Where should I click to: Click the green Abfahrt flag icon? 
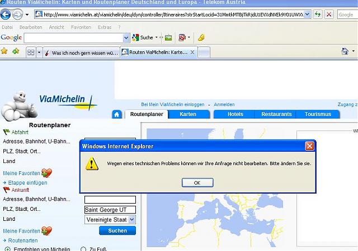6,132
